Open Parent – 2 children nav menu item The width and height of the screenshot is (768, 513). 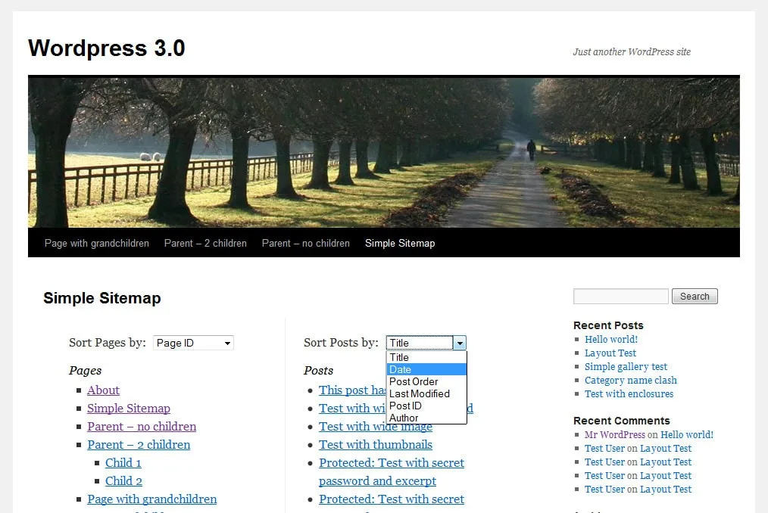pyautogui.click(x=205, y=244)
